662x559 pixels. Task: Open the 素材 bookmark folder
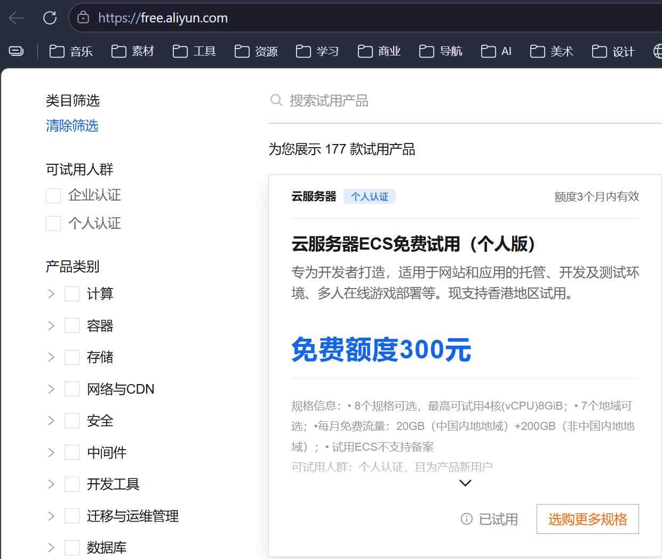click(x=133, y=51)
